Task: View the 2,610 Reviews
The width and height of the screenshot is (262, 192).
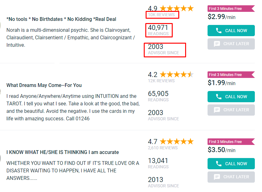Action: [x=163, y=148]
